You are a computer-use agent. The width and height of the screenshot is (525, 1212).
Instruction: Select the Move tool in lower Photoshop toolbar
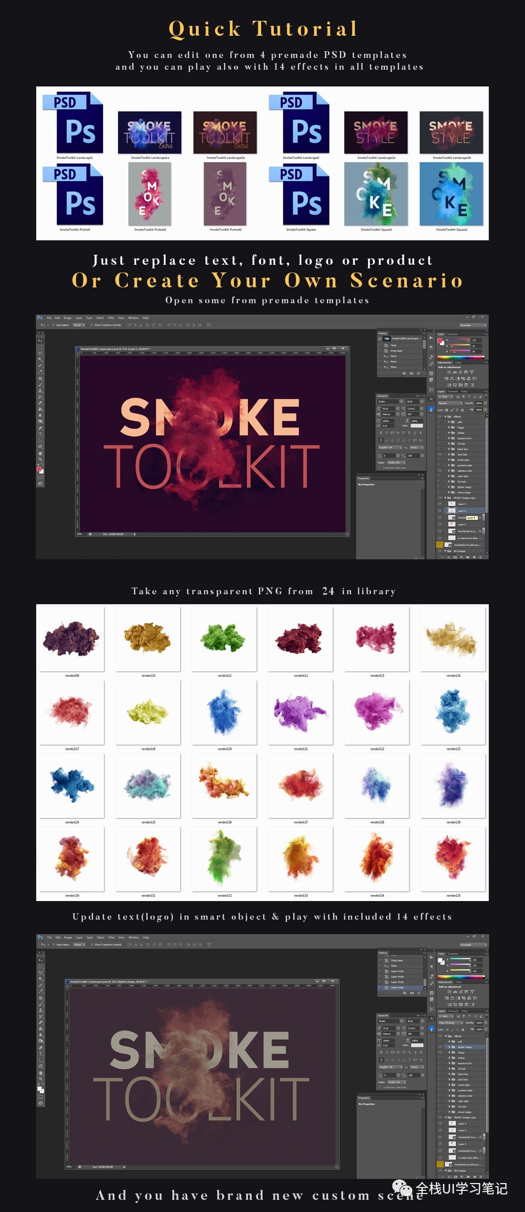[x=41, y=961]
